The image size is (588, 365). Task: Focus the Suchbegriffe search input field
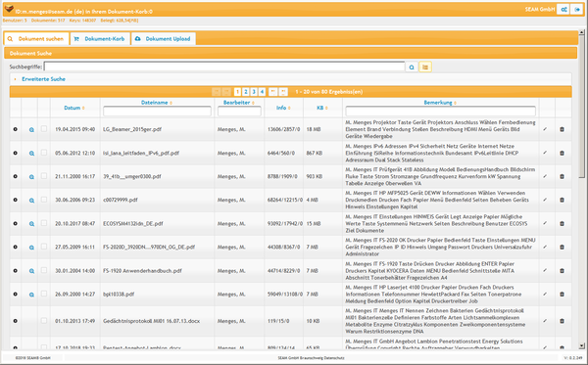pos(224,67)
